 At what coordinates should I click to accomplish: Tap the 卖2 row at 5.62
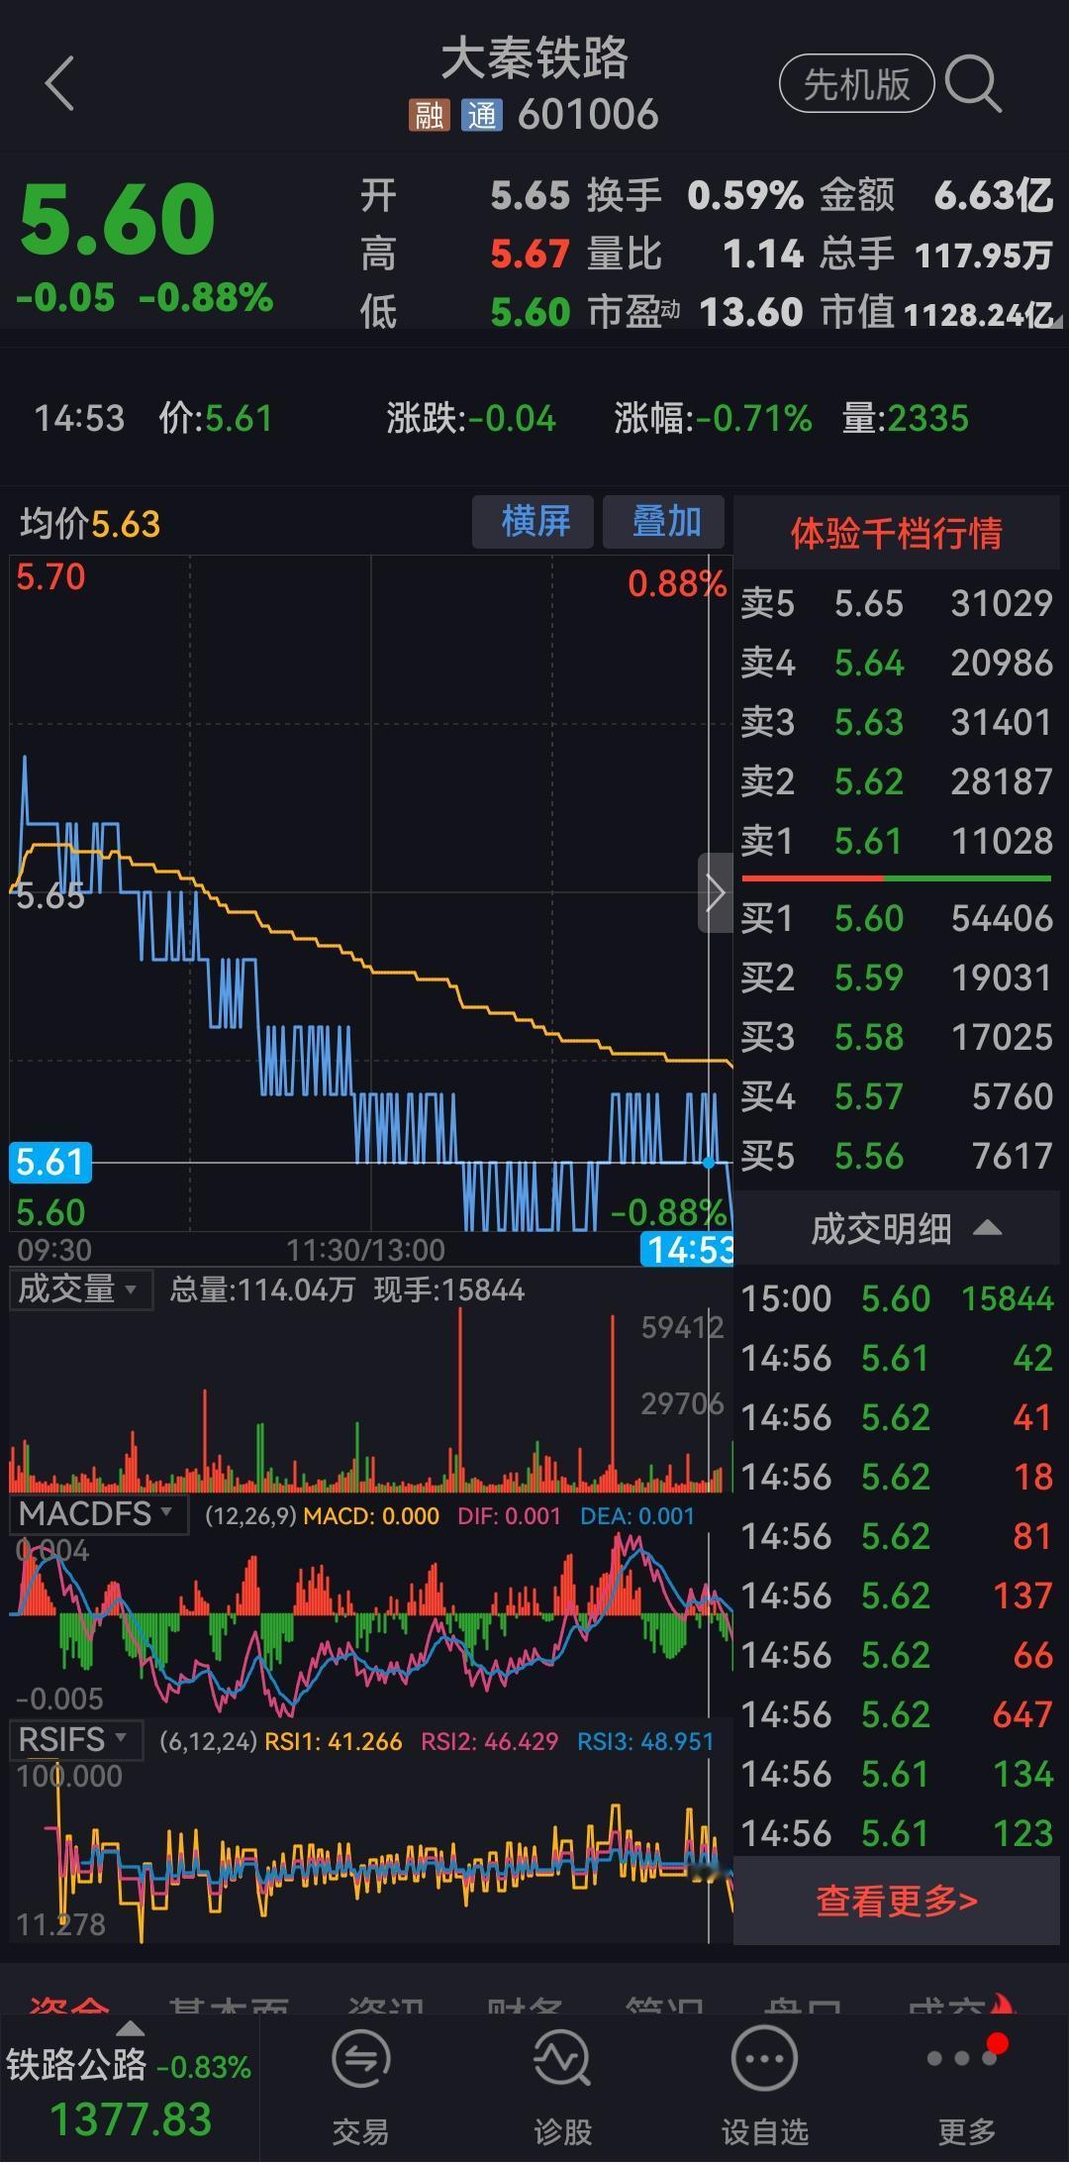tap(897, 781)
